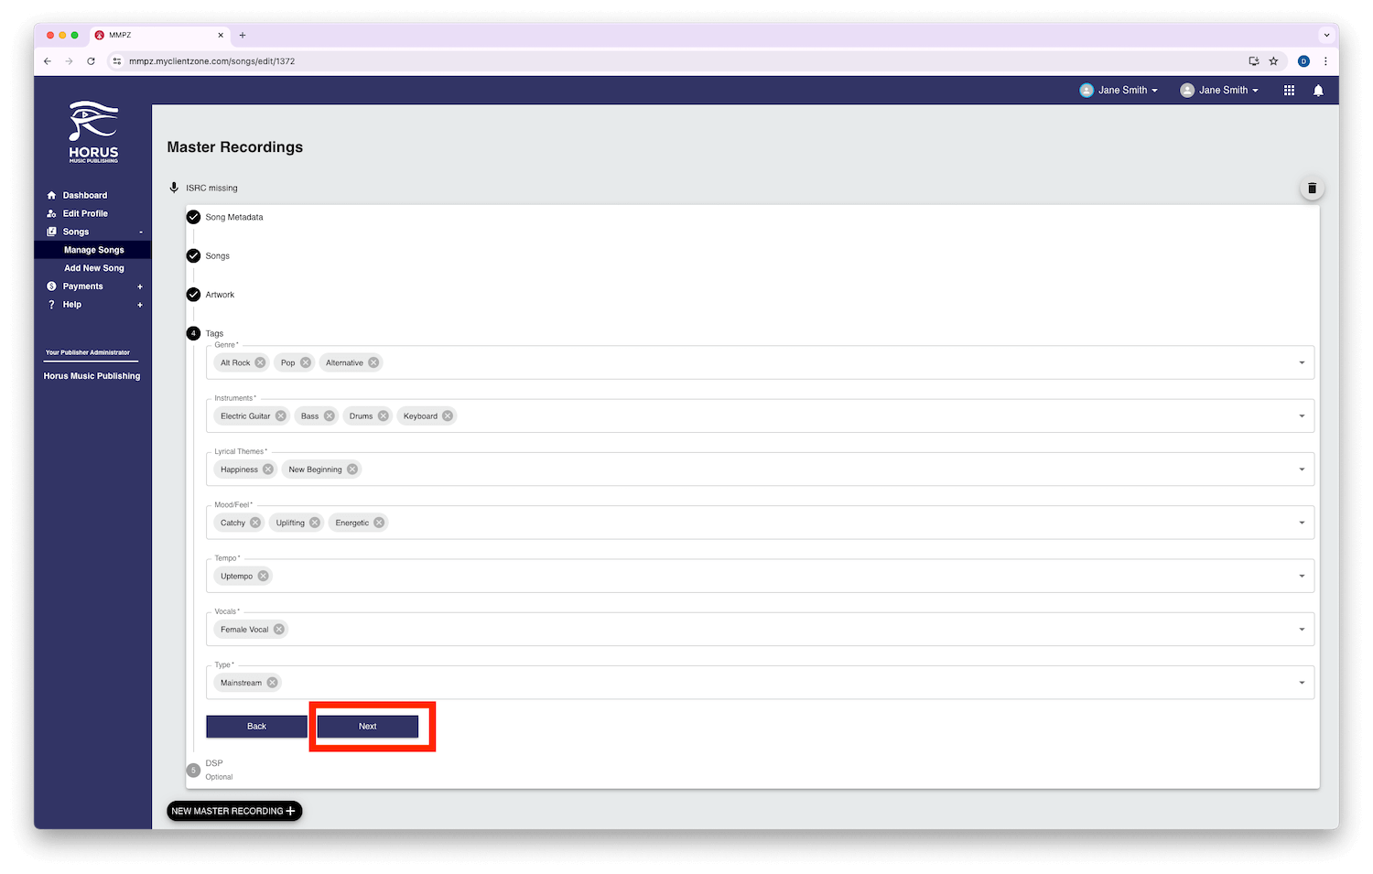Click the Payments sidebar icon

point(52,286)
